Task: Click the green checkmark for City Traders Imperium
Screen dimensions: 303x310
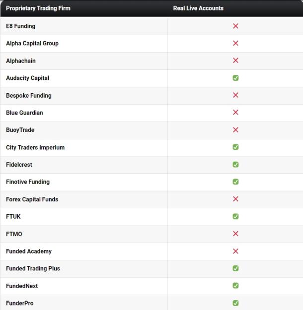Action: [x=235, y=147]
